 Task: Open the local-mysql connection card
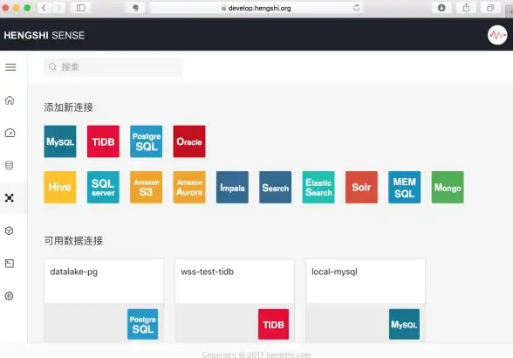(366, 300)
